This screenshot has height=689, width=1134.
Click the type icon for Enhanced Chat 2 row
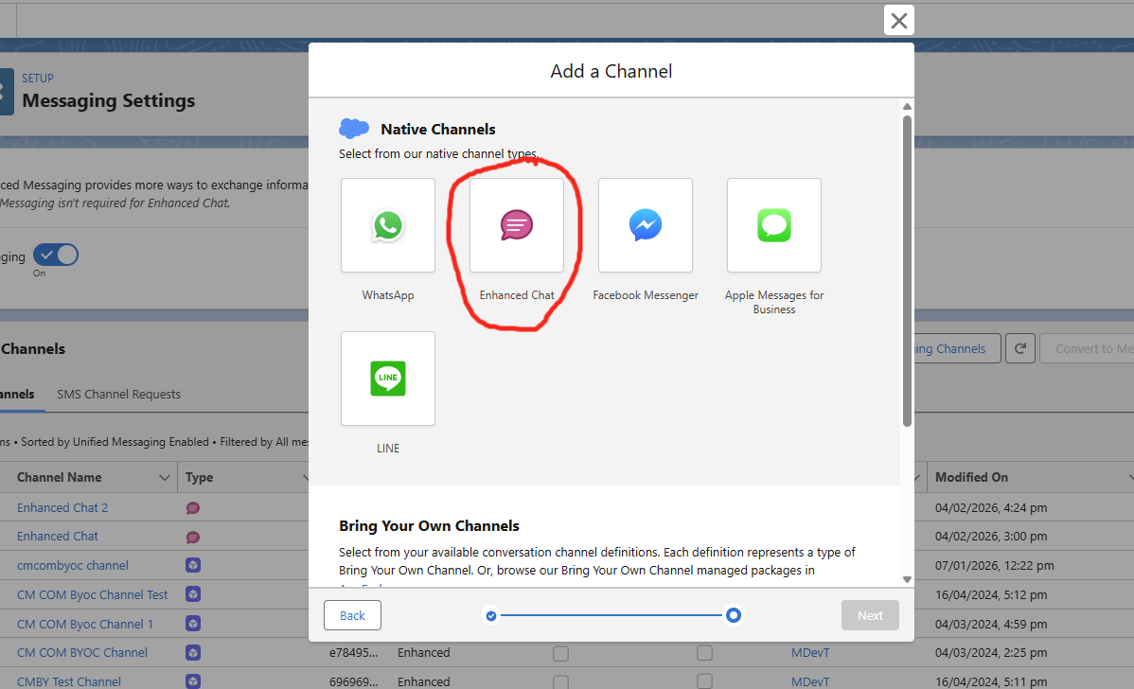pyautogui.click(x=193, y=508)
